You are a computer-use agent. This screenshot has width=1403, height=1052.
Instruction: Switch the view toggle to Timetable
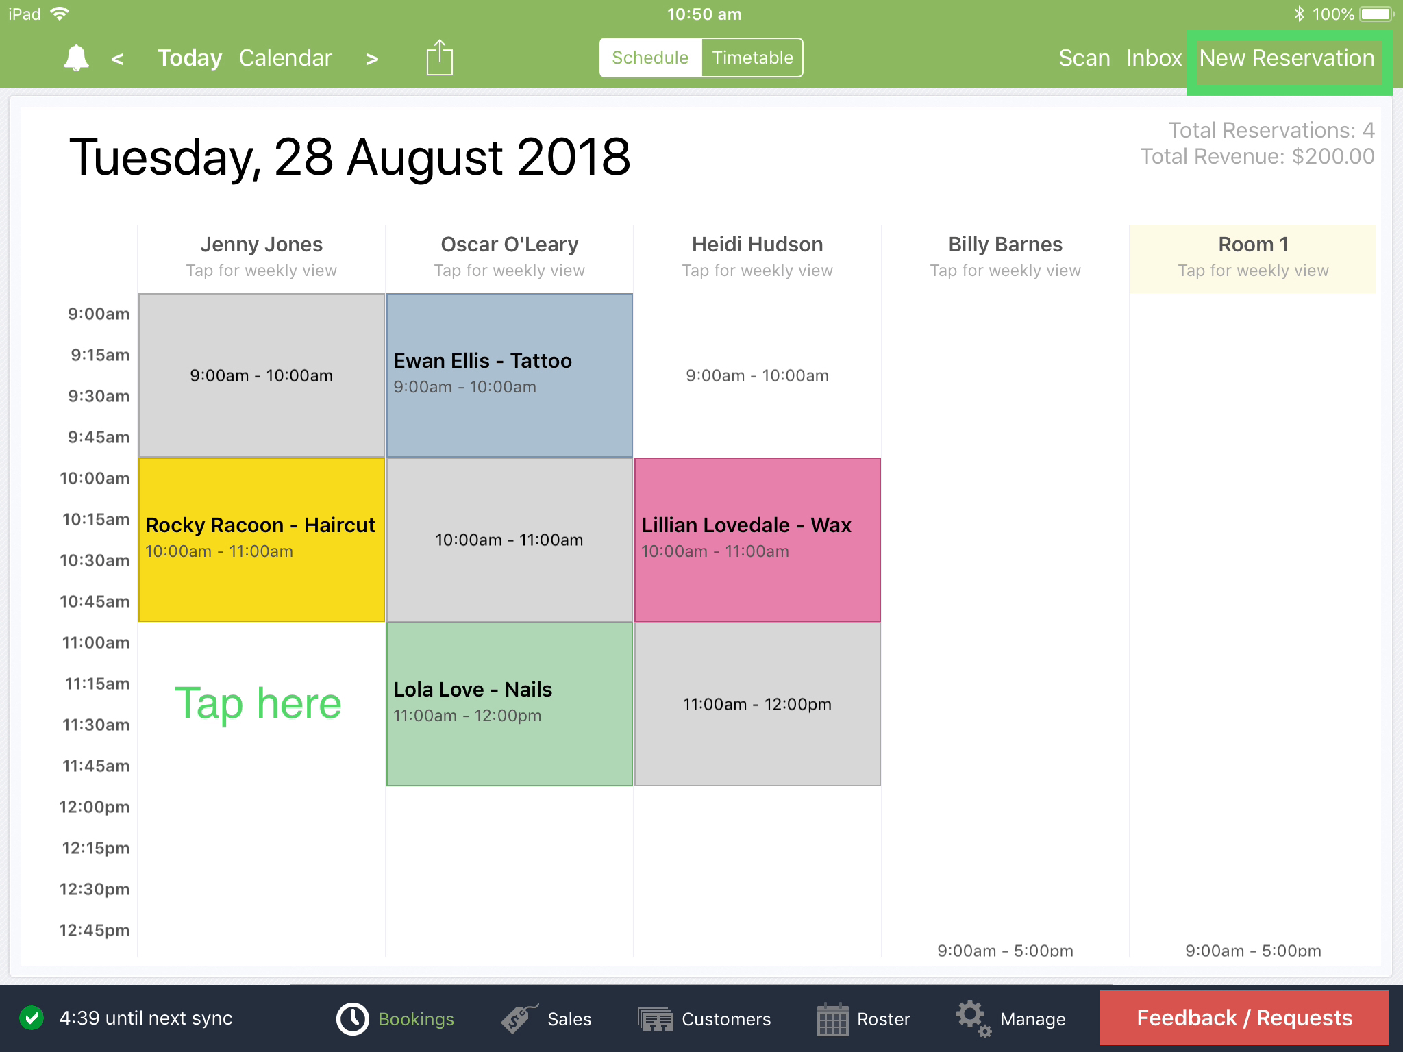(752, 58)
